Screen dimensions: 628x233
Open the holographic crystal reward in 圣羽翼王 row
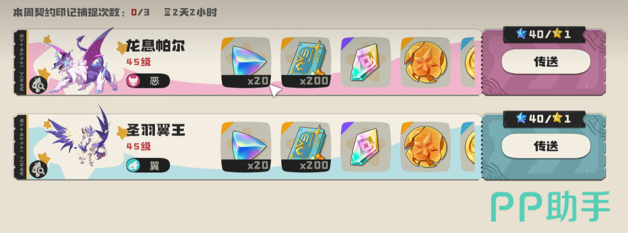tap(366, 147)
